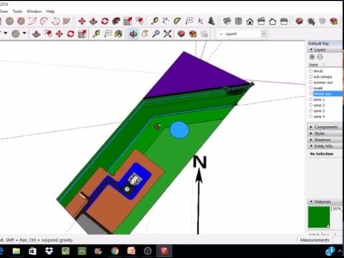Open the Draw menu
344x258 pixels.
pos(4,11)
